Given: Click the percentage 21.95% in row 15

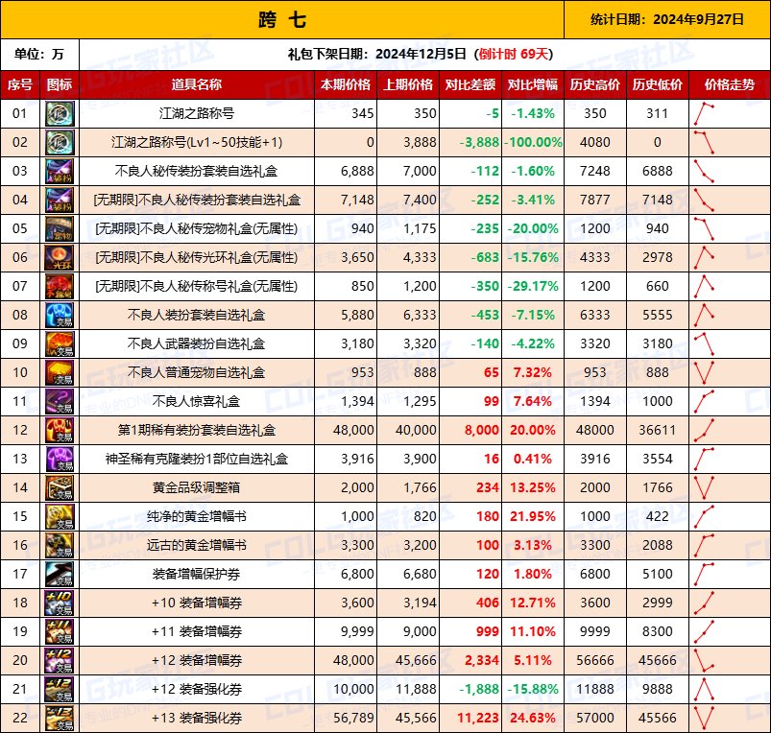Looking at the screenshot, I should point(533,516).
